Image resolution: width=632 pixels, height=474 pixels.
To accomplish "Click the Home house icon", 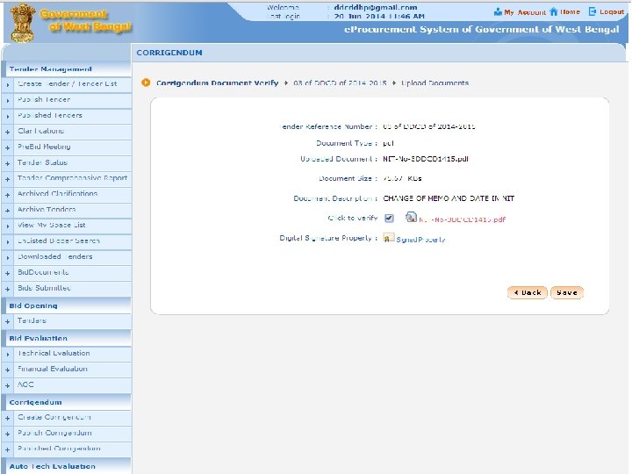I will (554, 11).
